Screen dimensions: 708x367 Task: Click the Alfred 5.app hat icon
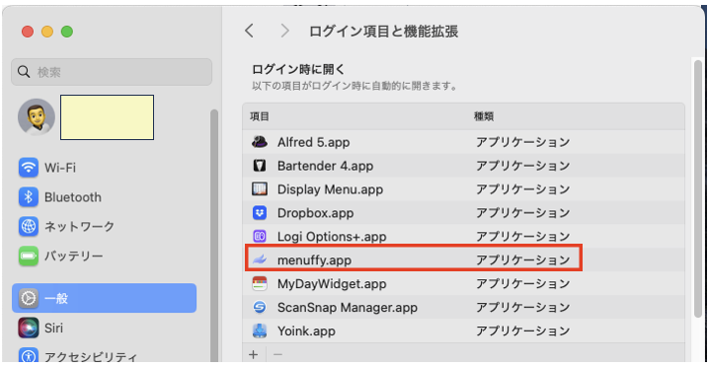260,142
